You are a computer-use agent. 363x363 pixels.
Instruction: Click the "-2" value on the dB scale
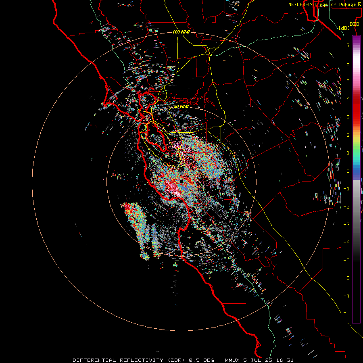[x=346, y=207]
